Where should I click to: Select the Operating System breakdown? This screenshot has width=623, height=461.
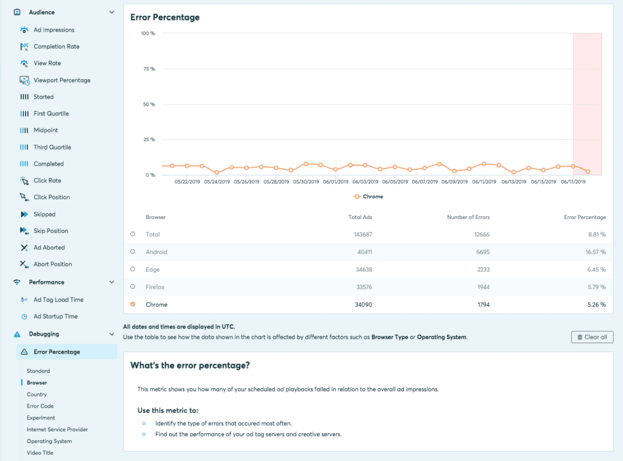click(x=49, y=441)
